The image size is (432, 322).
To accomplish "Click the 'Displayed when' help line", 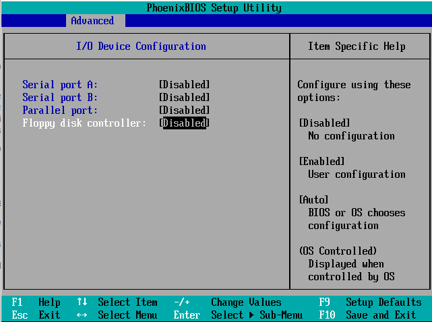I will coord(346,264).
